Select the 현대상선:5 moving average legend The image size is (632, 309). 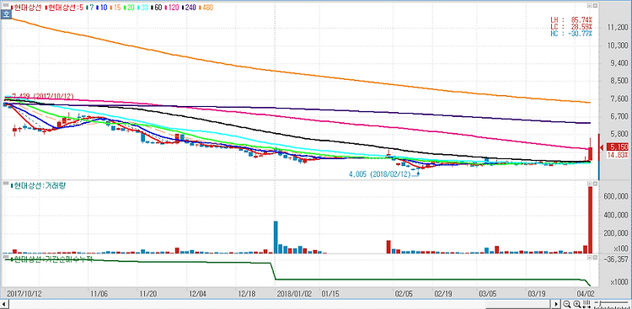(64, 8)
